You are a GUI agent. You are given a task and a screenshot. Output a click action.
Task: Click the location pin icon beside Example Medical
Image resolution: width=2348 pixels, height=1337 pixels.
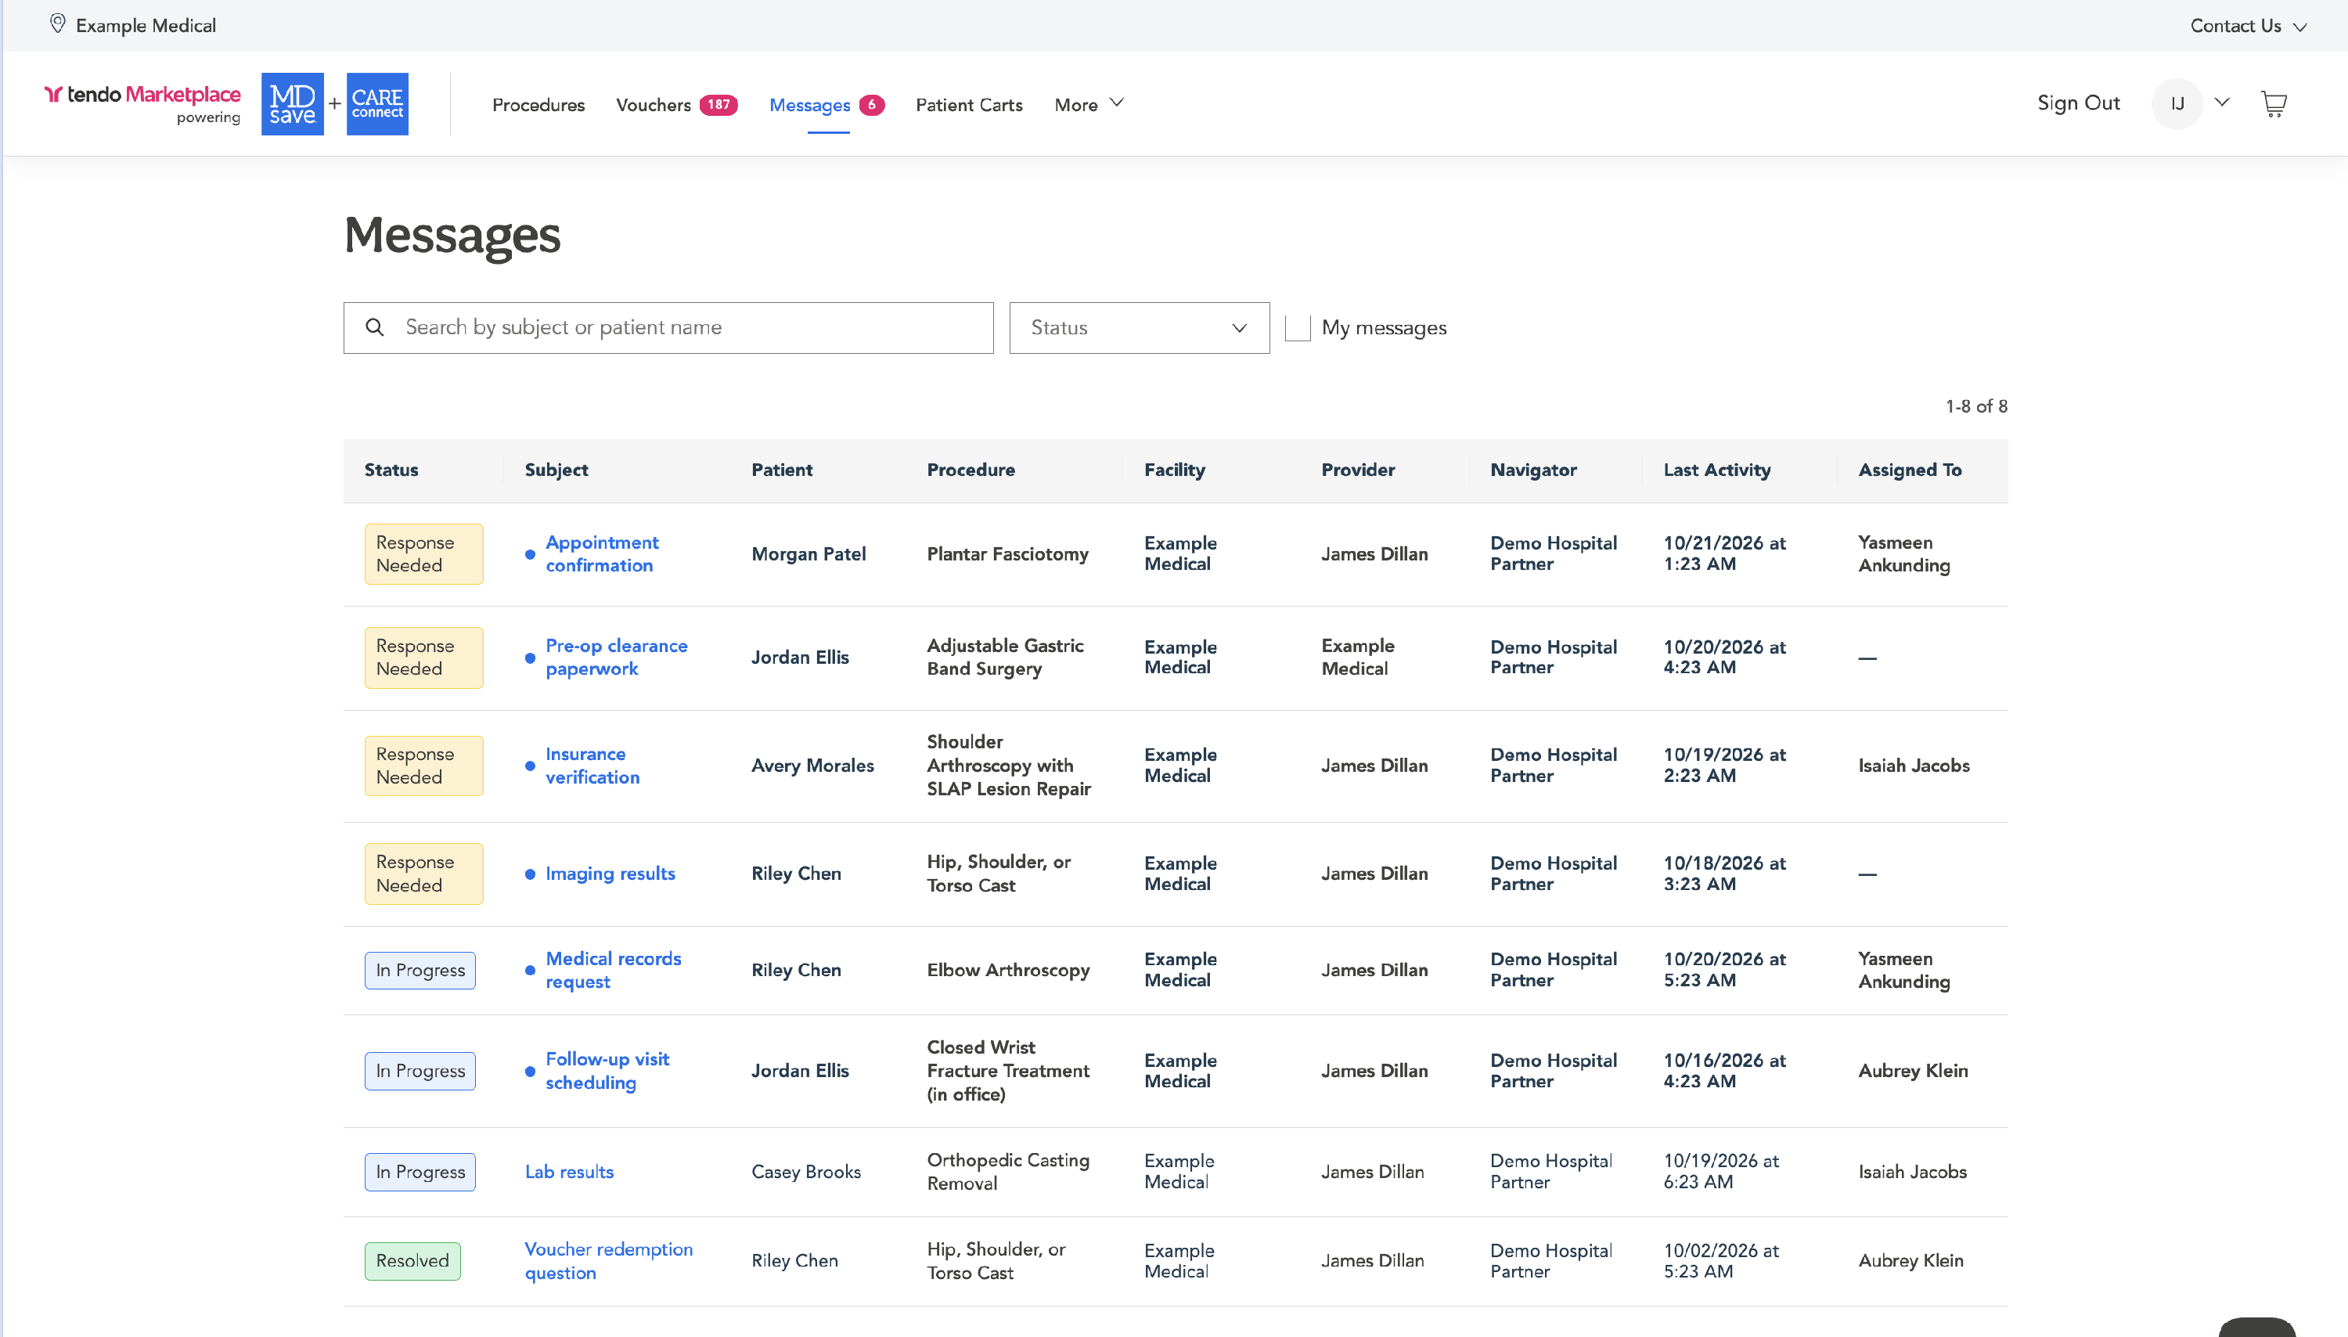57,25
